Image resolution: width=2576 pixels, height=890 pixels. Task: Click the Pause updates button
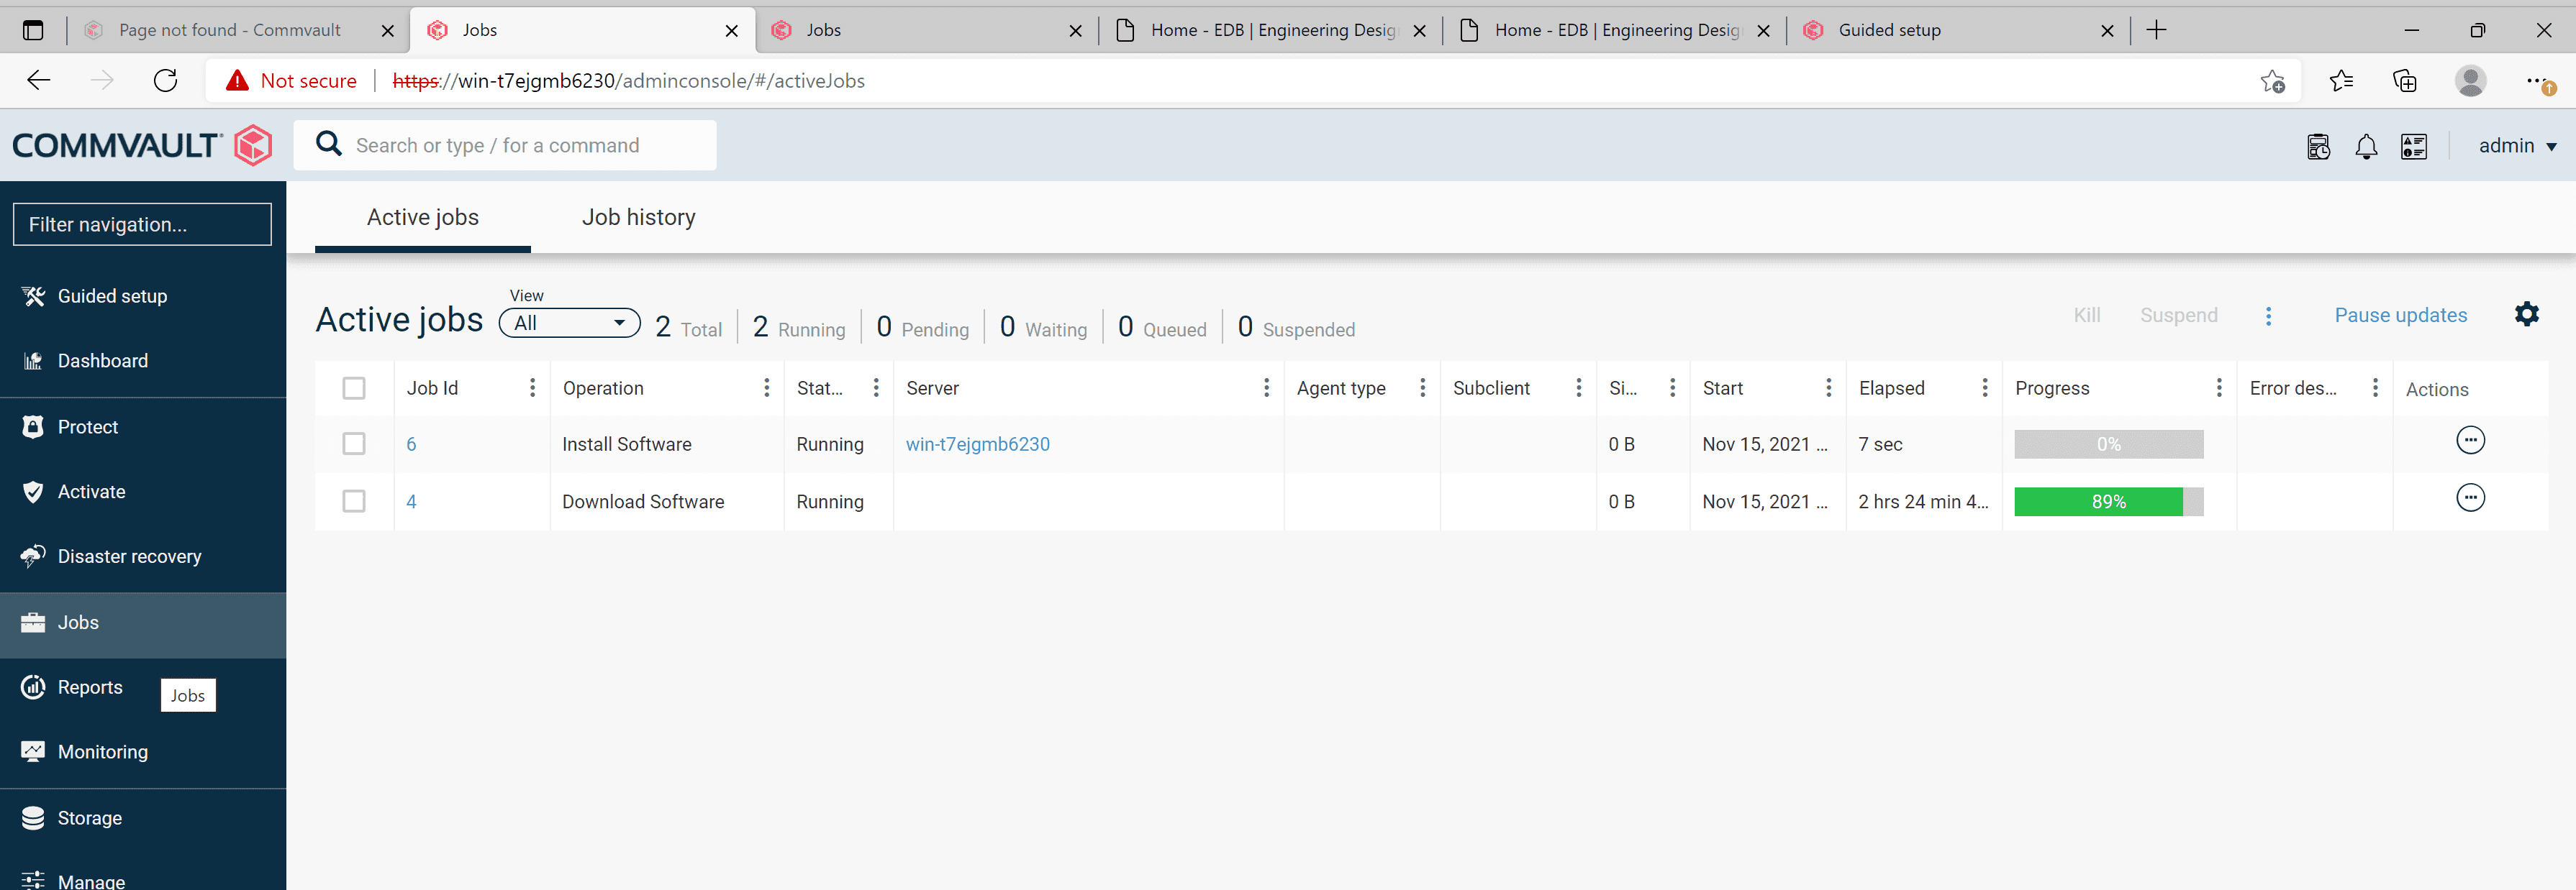click(x=2400, y=315)
